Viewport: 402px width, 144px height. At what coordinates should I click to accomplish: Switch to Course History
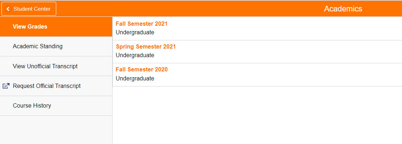click(x=32, y=105)
